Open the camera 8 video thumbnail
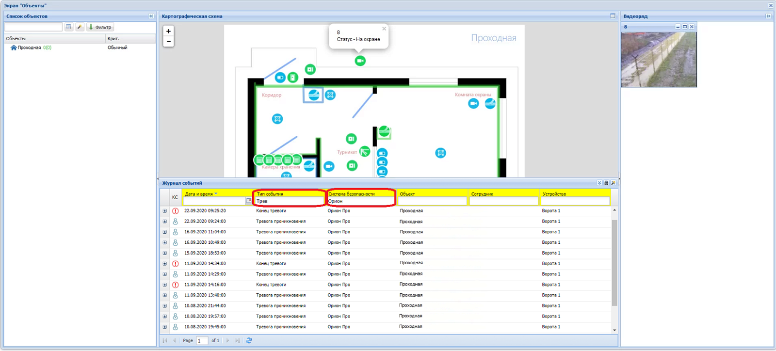Screen dimensions: 776x351 pos(659,59)
